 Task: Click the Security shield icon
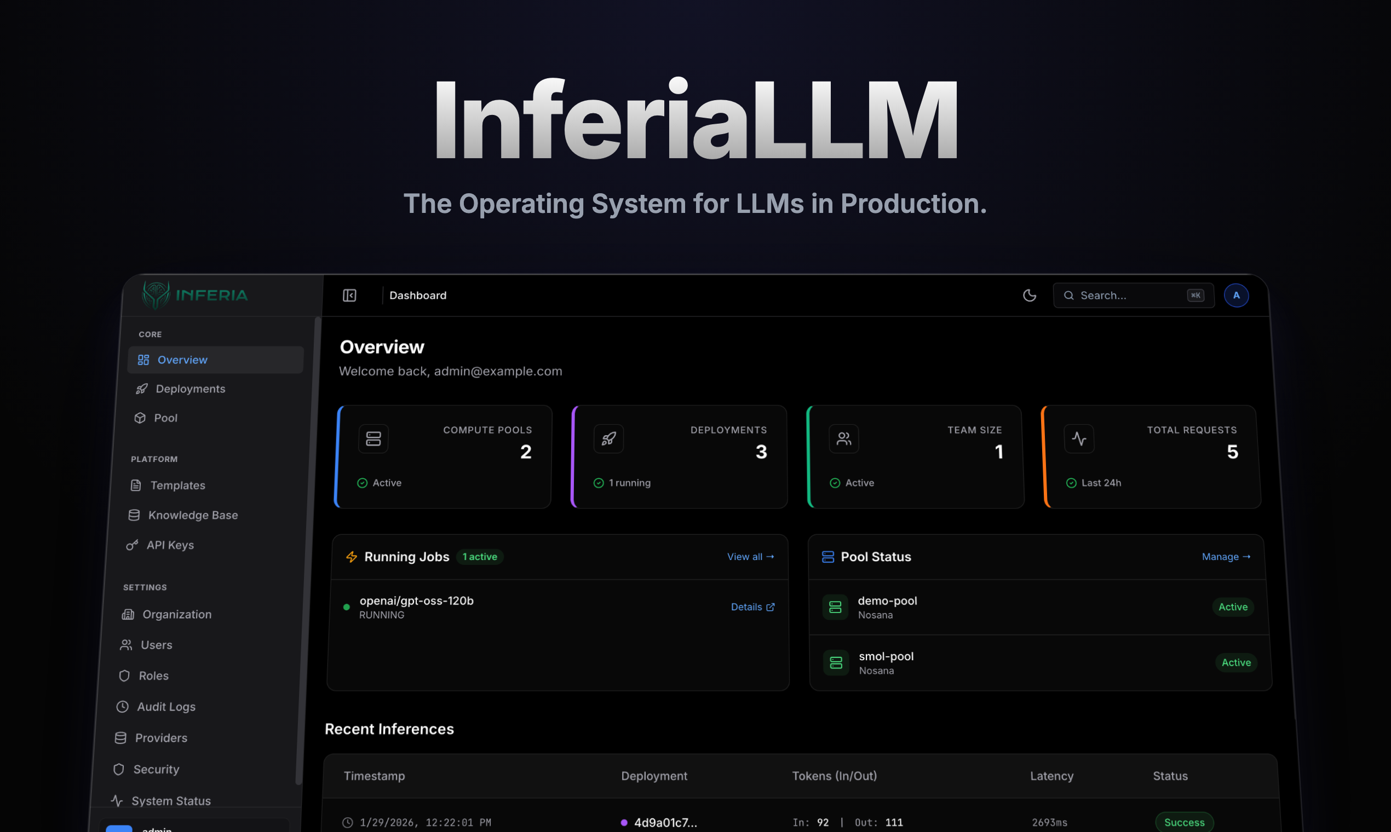point(120,769)
